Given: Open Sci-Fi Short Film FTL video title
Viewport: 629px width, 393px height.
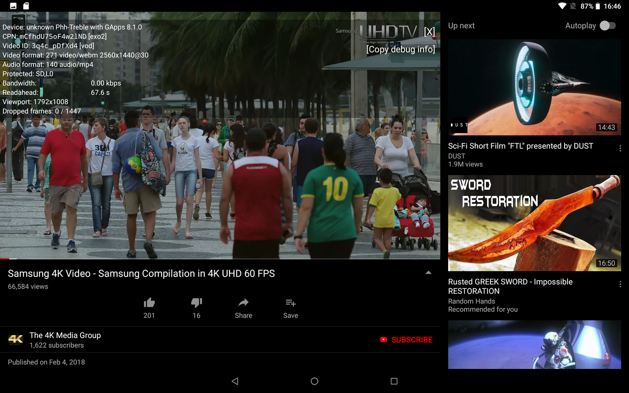Looking at the screenshot, I should [520, 146].
